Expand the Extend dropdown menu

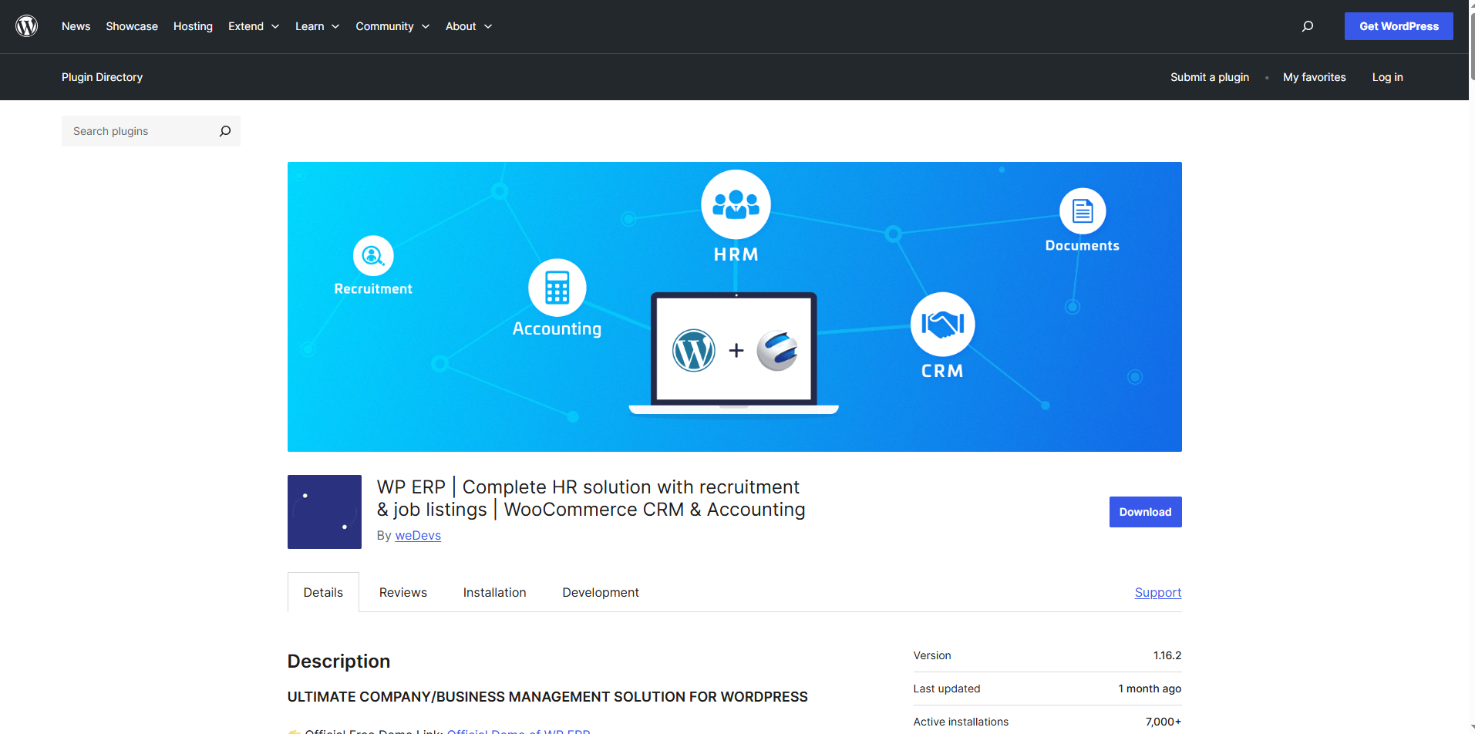click(253, 26)
